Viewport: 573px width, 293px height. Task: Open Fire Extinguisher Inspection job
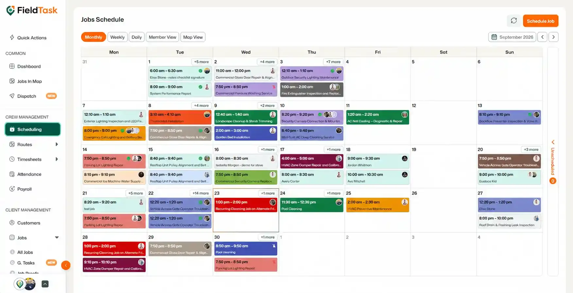click(312, 90)
